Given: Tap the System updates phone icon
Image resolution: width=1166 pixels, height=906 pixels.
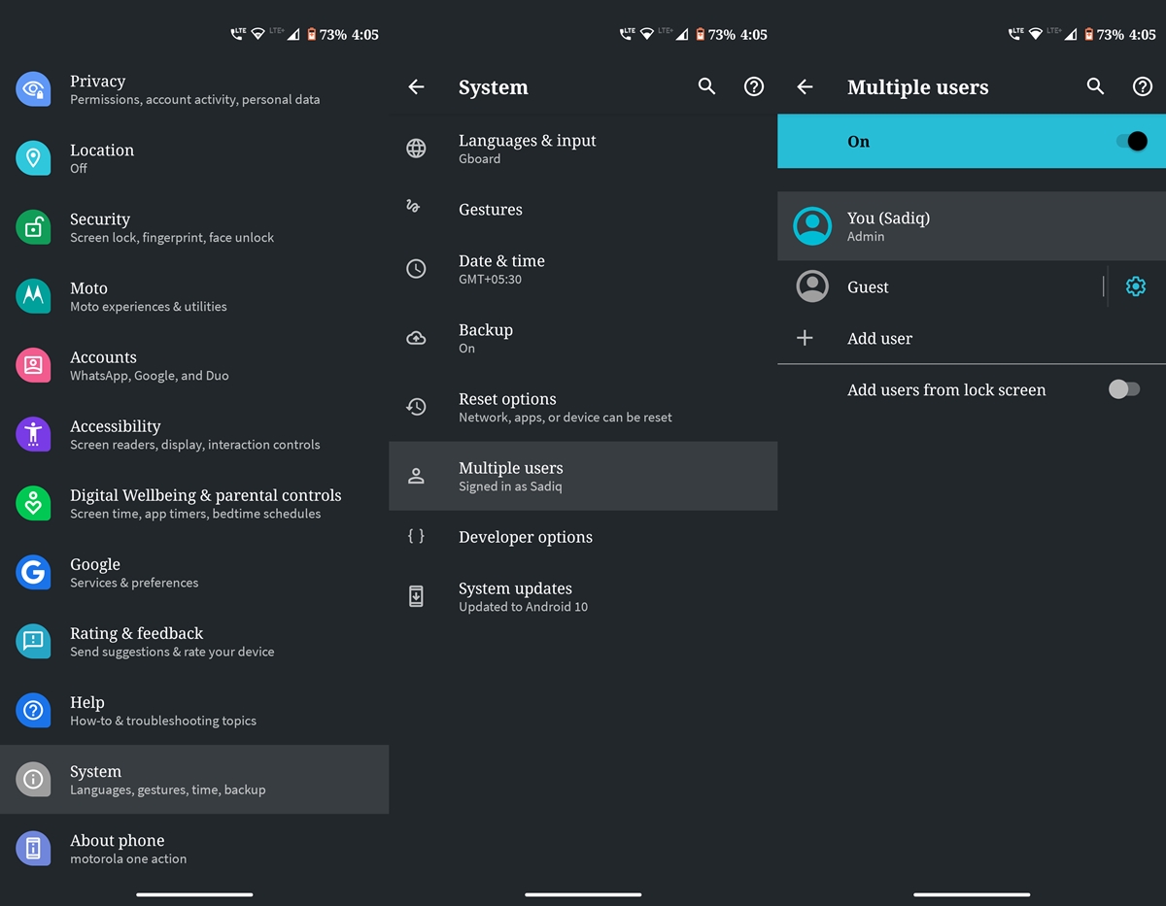Looking at the screenshot, I should [x=416, y=596].
